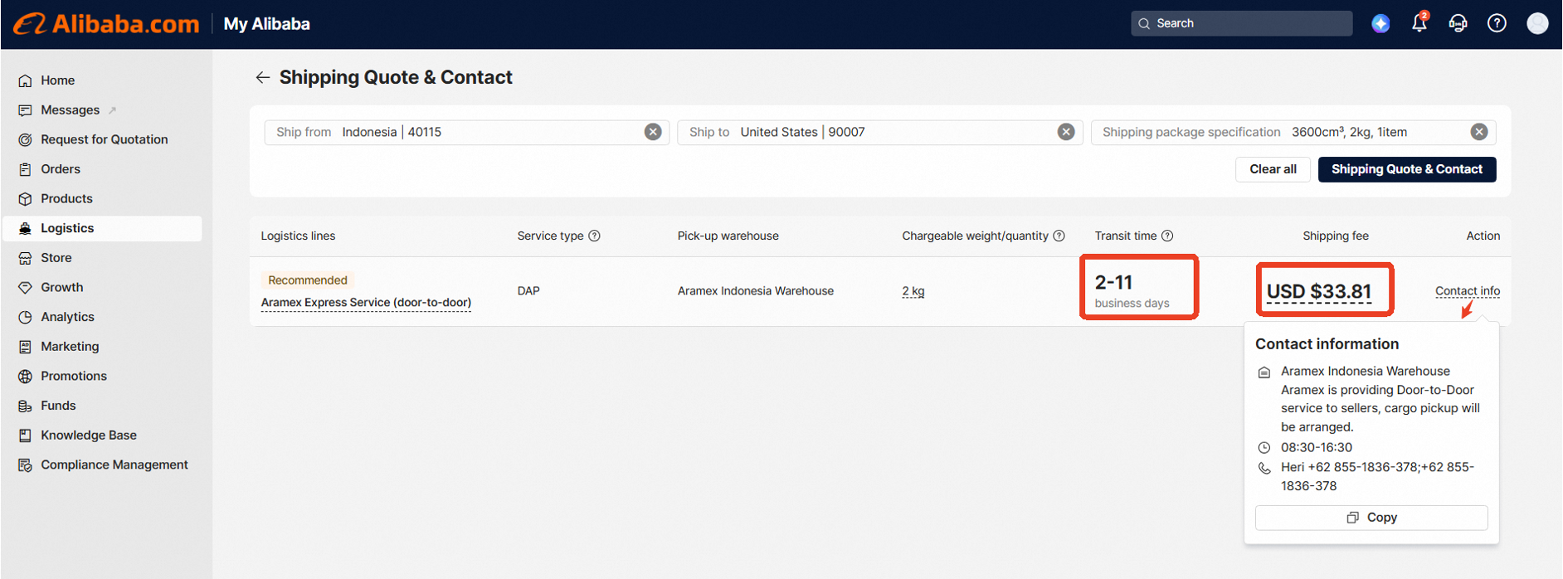Click the Orders sidebar icon
This screenshot has height=579, width=1563.
[x=25, y=169]
